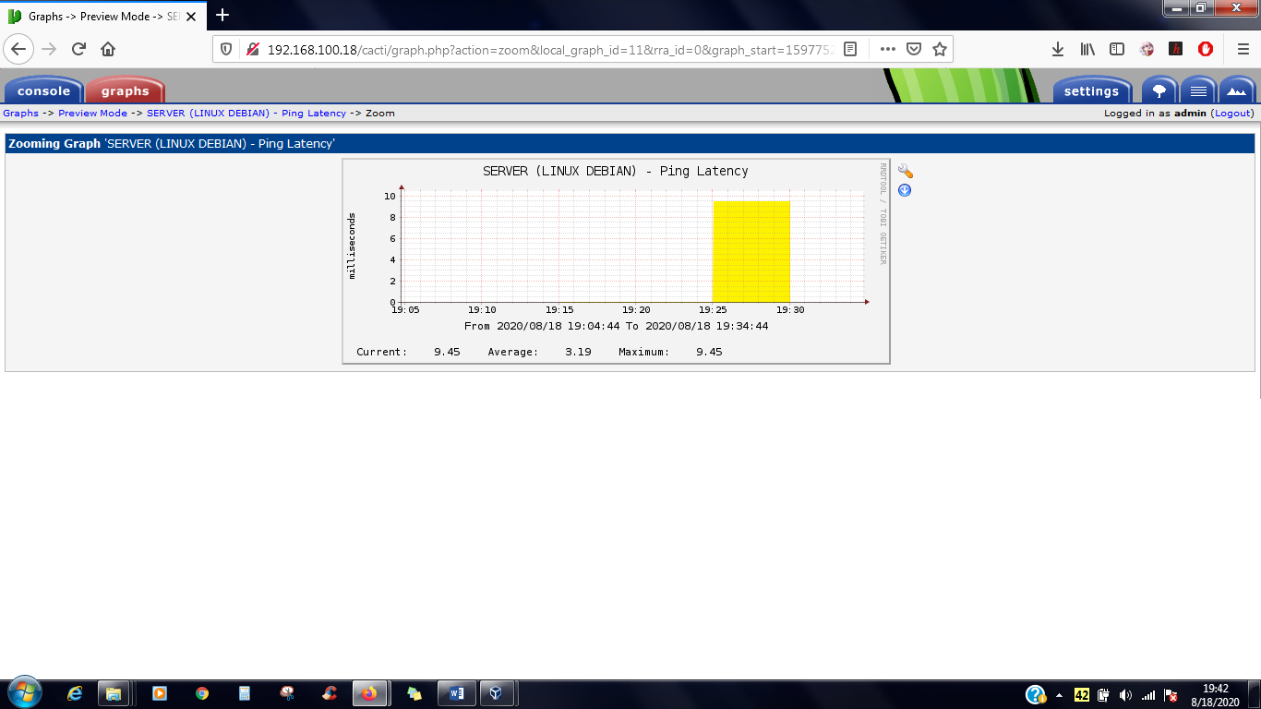
Task: Go back with the browser Back arrow
Action: click(x=19, y=49)
